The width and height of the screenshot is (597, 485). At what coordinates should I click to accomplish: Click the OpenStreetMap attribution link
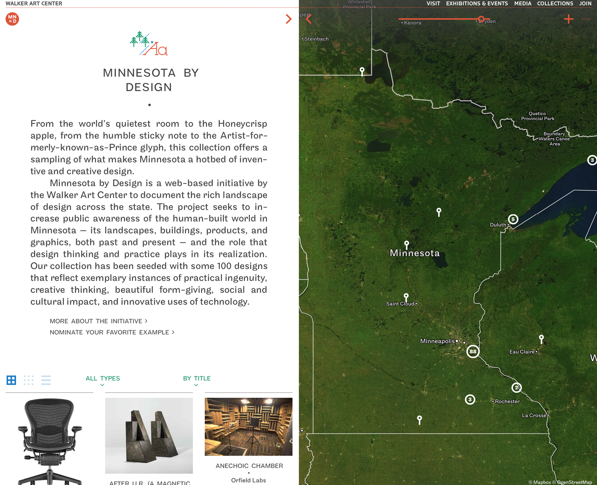[x=572, y=482]
